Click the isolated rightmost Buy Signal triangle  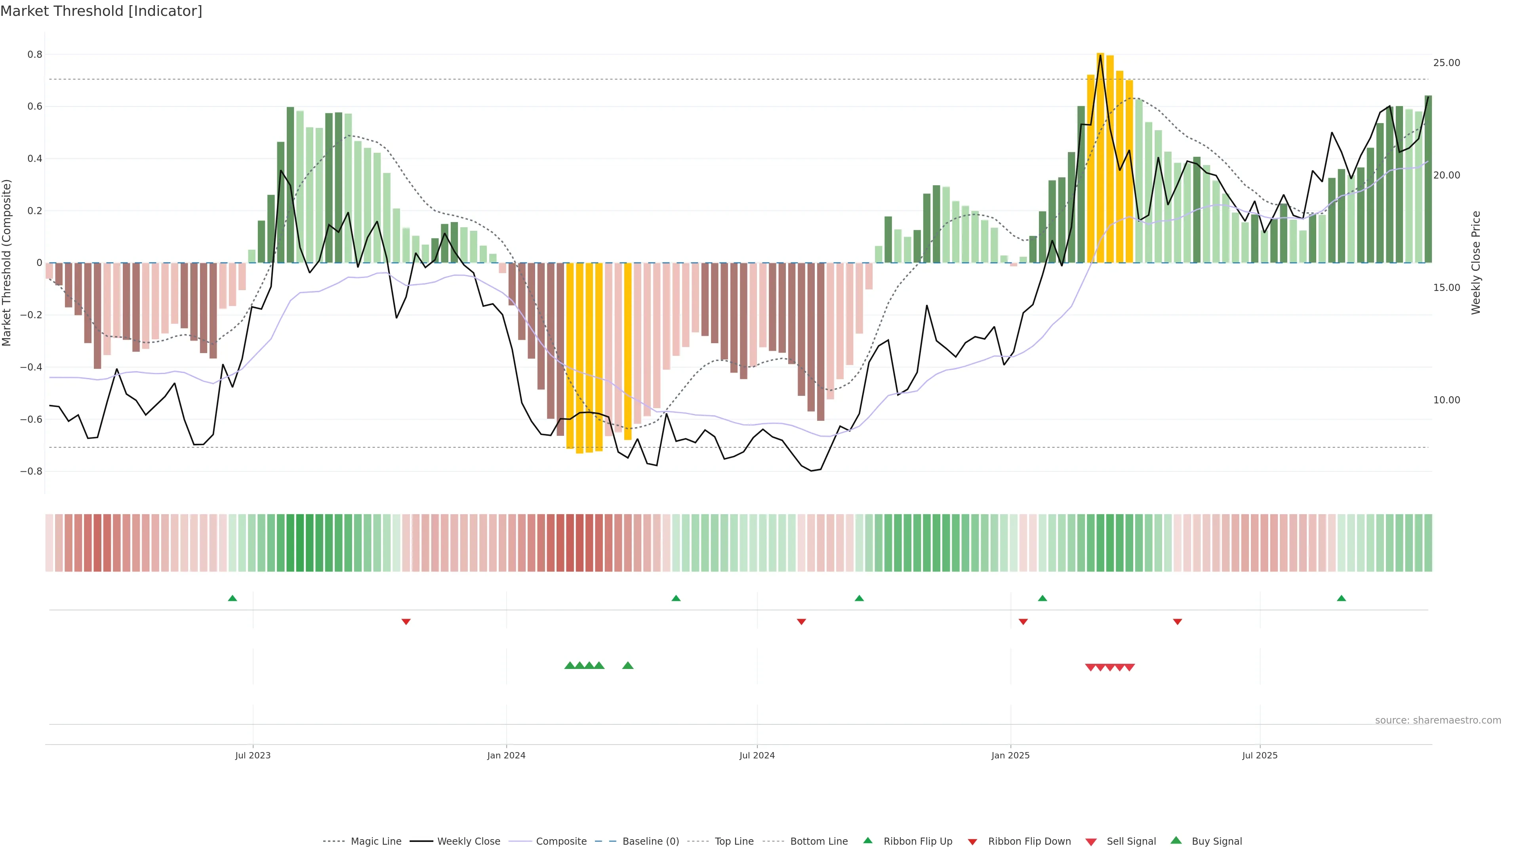click(x=628, y=665)
